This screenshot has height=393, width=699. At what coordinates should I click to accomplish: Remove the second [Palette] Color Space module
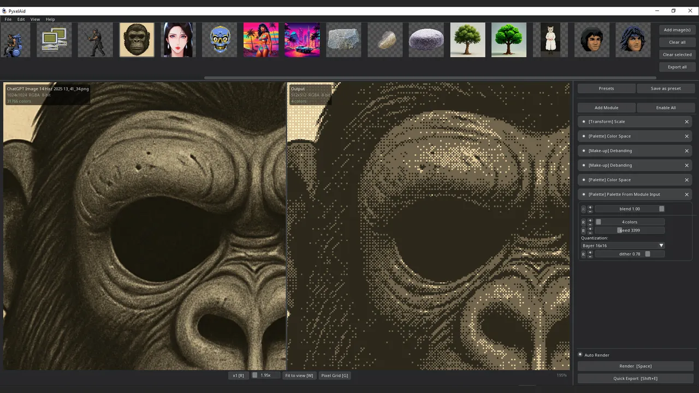[686, 180]
